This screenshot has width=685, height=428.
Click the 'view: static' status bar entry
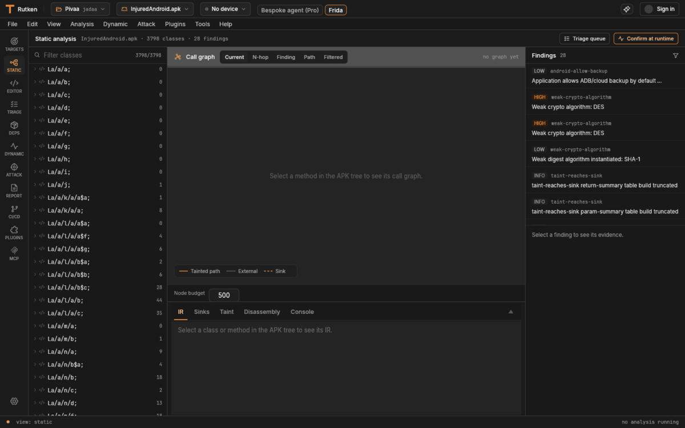point(34,422)
